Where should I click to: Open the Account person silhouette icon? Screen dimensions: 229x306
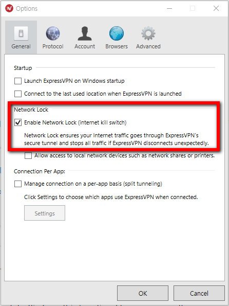coord(85,33)
